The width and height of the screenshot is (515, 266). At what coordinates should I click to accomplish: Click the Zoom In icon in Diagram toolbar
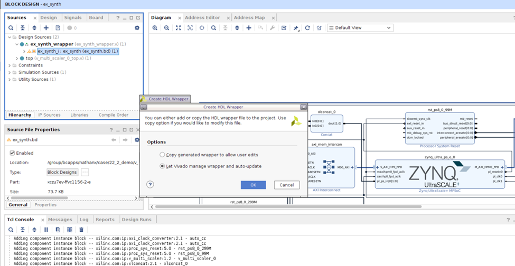tap(155, 28)
